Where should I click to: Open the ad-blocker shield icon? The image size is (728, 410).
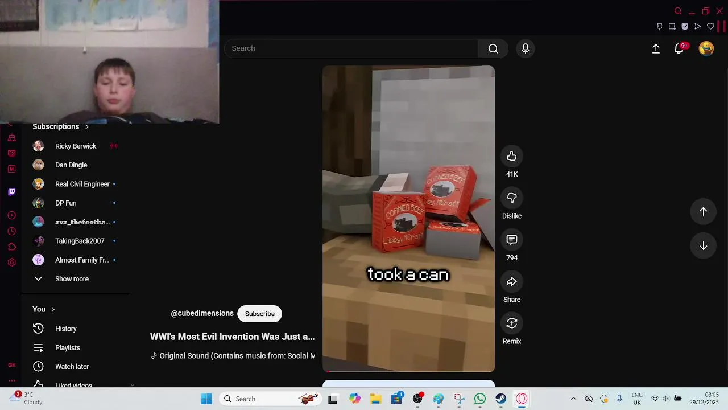685,26
